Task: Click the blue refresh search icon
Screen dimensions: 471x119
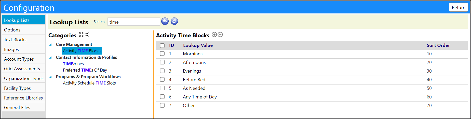Action: pyautogui.click(x=174, y=21)
